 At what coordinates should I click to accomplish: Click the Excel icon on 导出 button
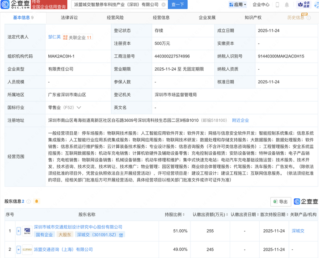point(274,201)
